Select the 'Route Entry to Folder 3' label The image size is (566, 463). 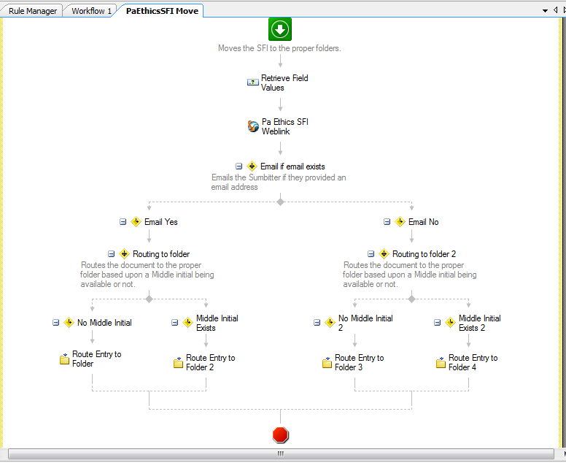tap(359, 362)
